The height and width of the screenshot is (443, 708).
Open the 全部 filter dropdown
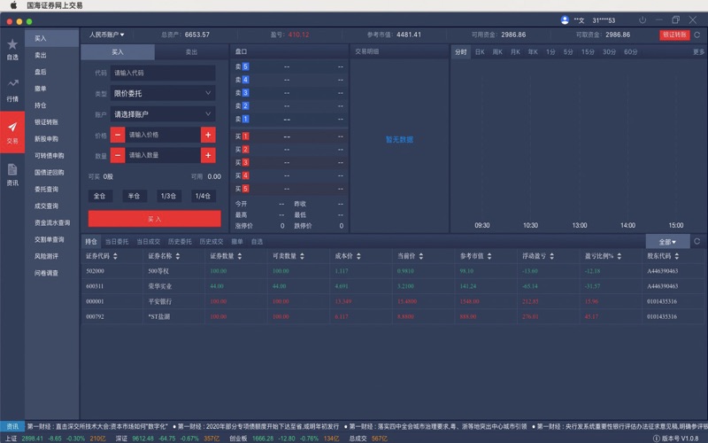click(x=667, y=242)
